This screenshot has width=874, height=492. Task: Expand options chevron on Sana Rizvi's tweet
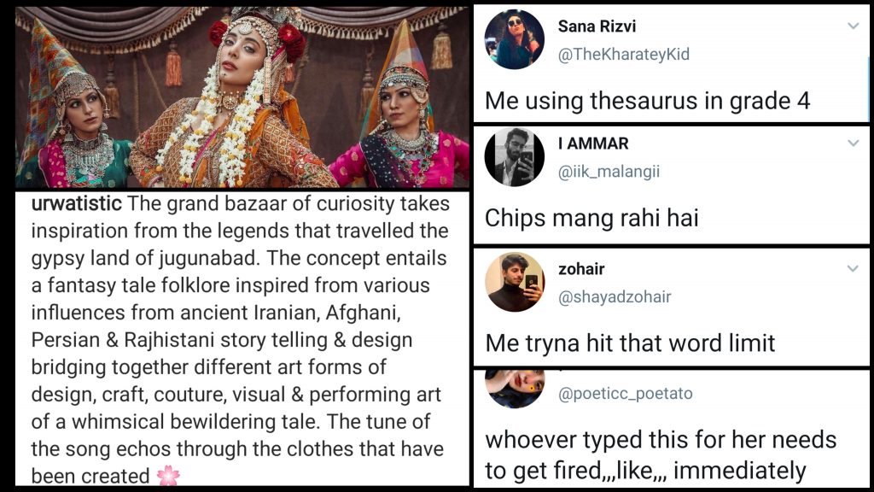(x=853, y=26)
